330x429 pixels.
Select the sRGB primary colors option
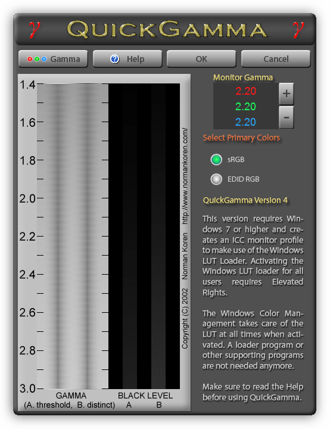(x=216, y=160)
